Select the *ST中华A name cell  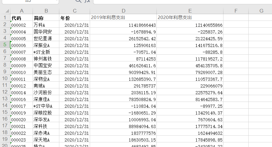point(46,105)
